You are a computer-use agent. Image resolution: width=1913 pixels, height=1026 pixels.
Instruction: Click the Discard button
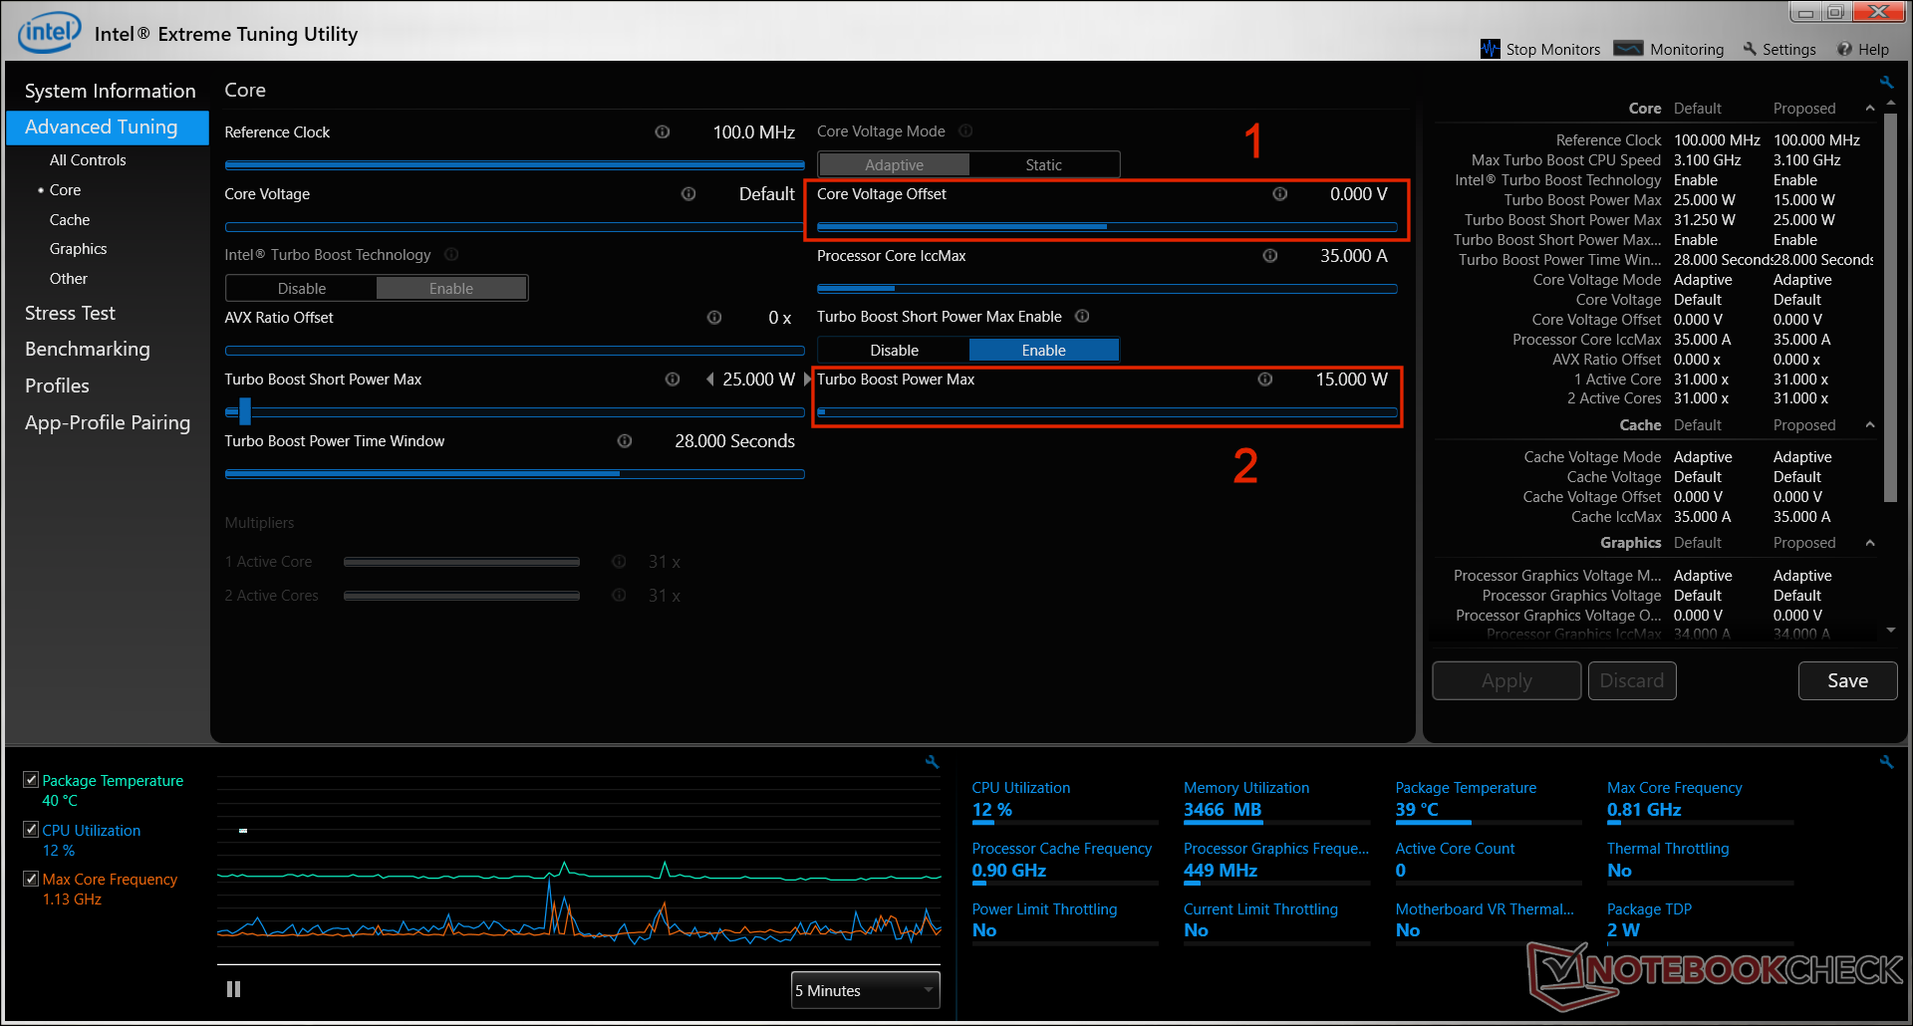[1632, 680]
